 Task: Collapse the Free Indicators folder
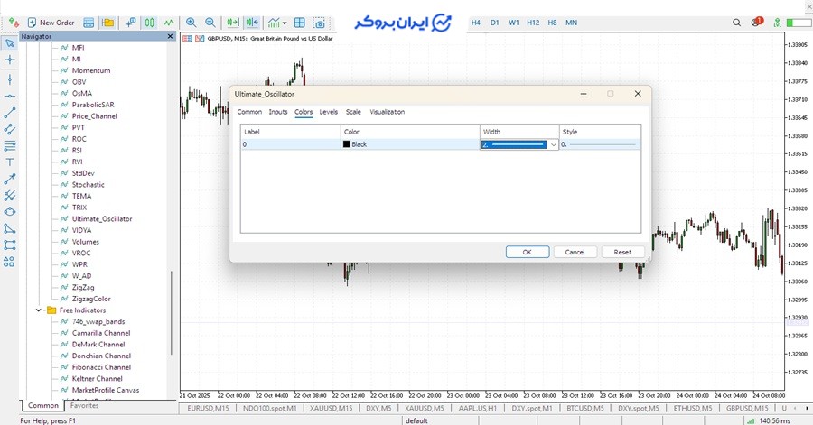(x=39, y=310)
